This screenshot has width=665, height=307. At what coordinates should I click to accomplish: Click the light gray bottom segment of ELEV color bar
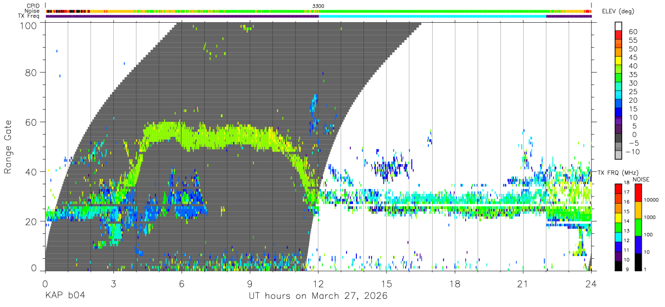click(618, 156)
